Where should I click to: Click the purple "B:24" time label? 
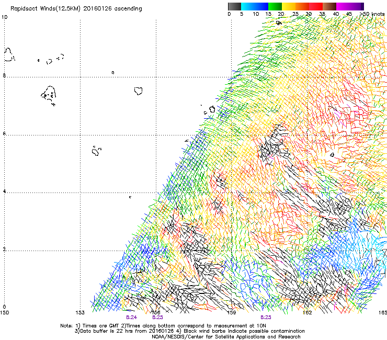[x=131, y=318]
